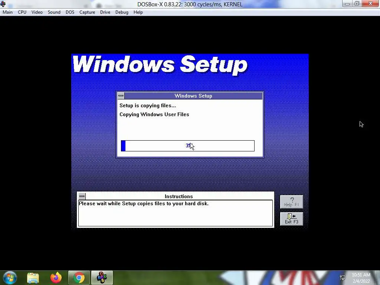Click the Help F1 button
The image size is (380, 285).
[292, 202]
